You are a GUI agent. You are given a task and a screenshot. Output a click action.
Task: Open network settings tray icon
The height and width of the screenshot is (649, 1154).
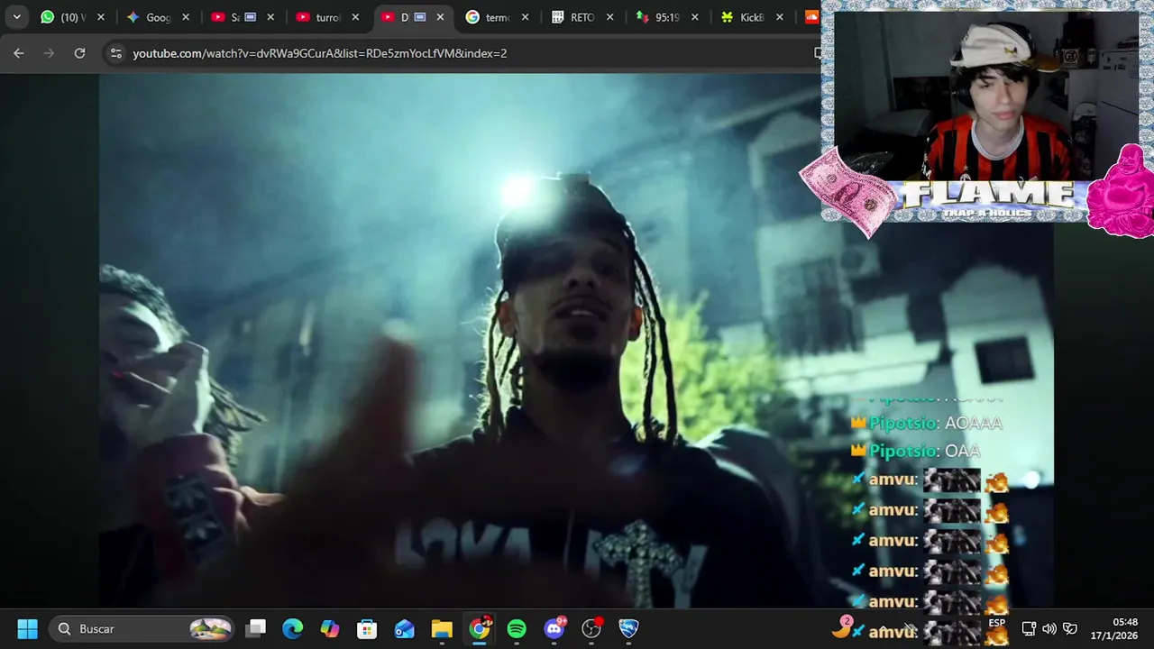[1029, 628]
